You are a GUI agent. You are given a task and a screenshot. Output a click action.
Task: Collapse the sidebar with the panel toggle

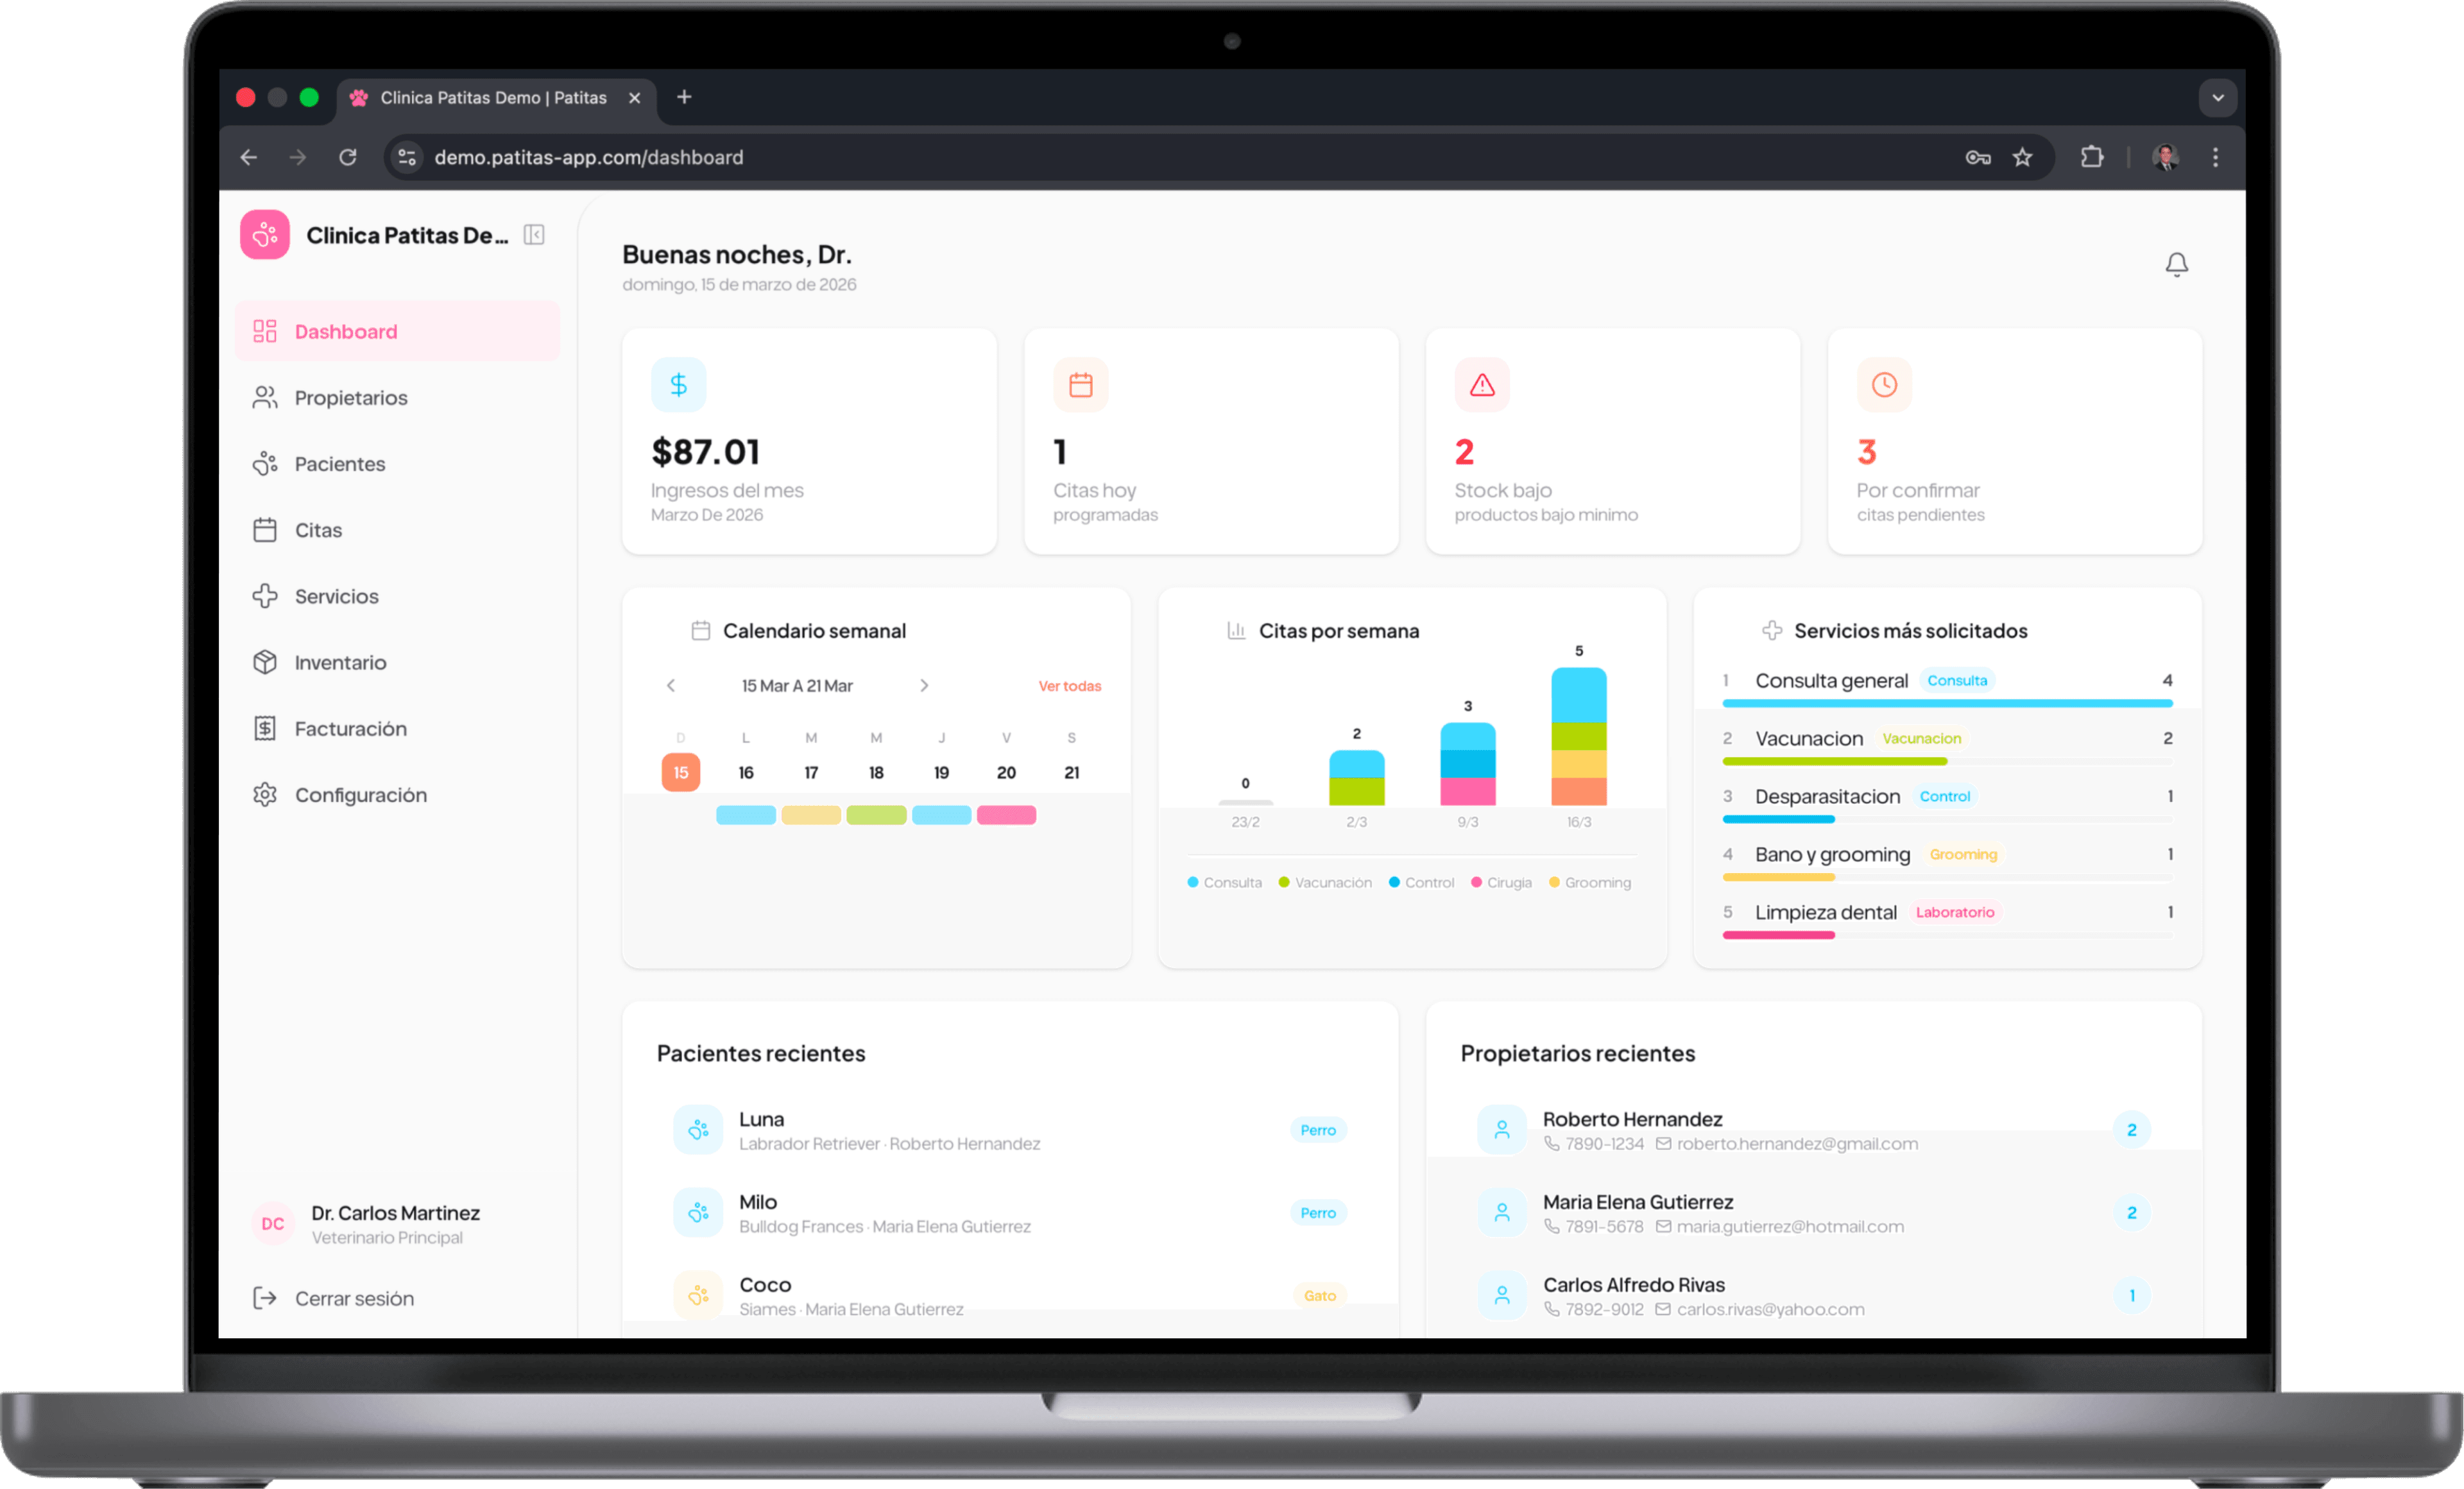point(533,234)
